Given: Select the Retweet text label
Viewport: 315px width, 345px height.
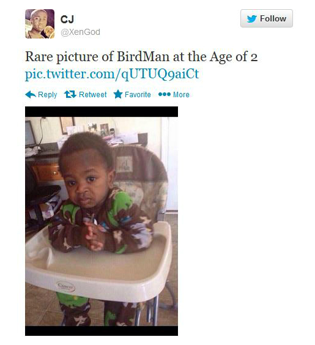Looking at the screenshot, I should point(92,95).
